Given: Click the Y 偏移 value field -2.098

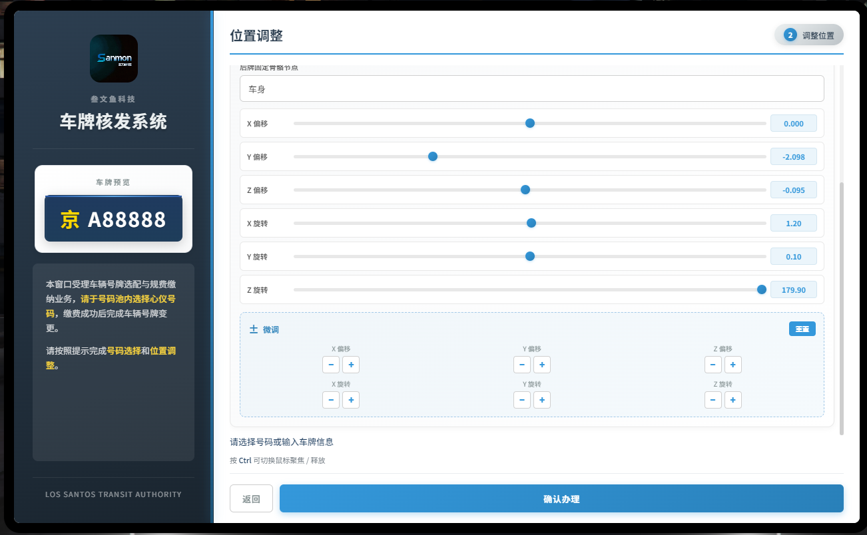Looking at the screenshot, I should coord(794,156).
